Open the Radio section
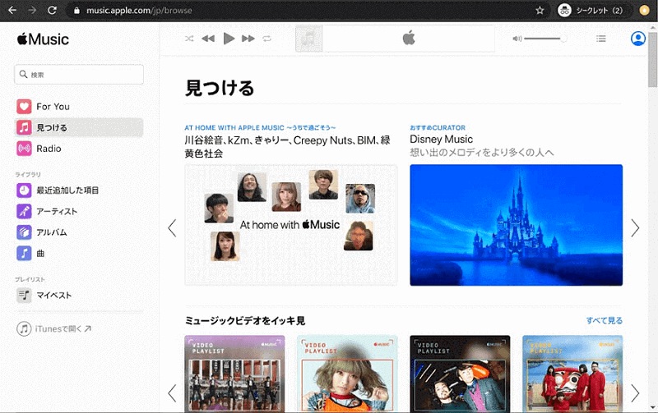Screen dimensions: 658x413 coord(80,149)
